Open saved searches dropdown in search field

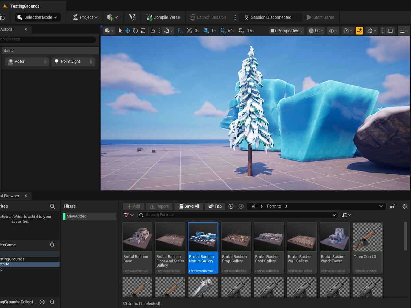coord(334,215)
